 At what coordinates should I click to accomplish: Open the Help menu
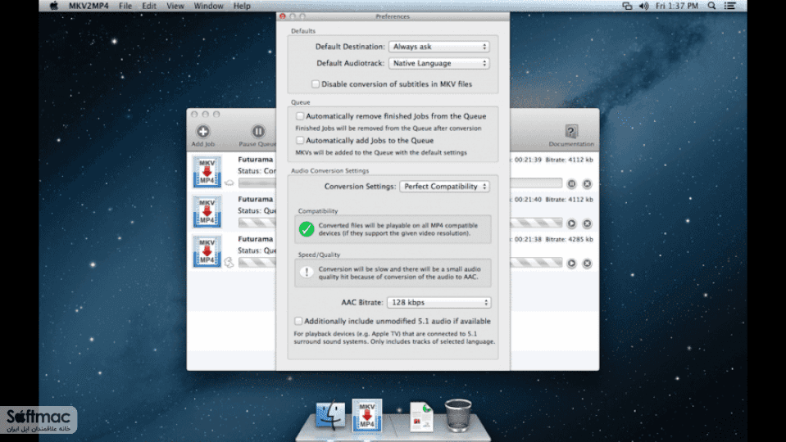coord(242,6)
